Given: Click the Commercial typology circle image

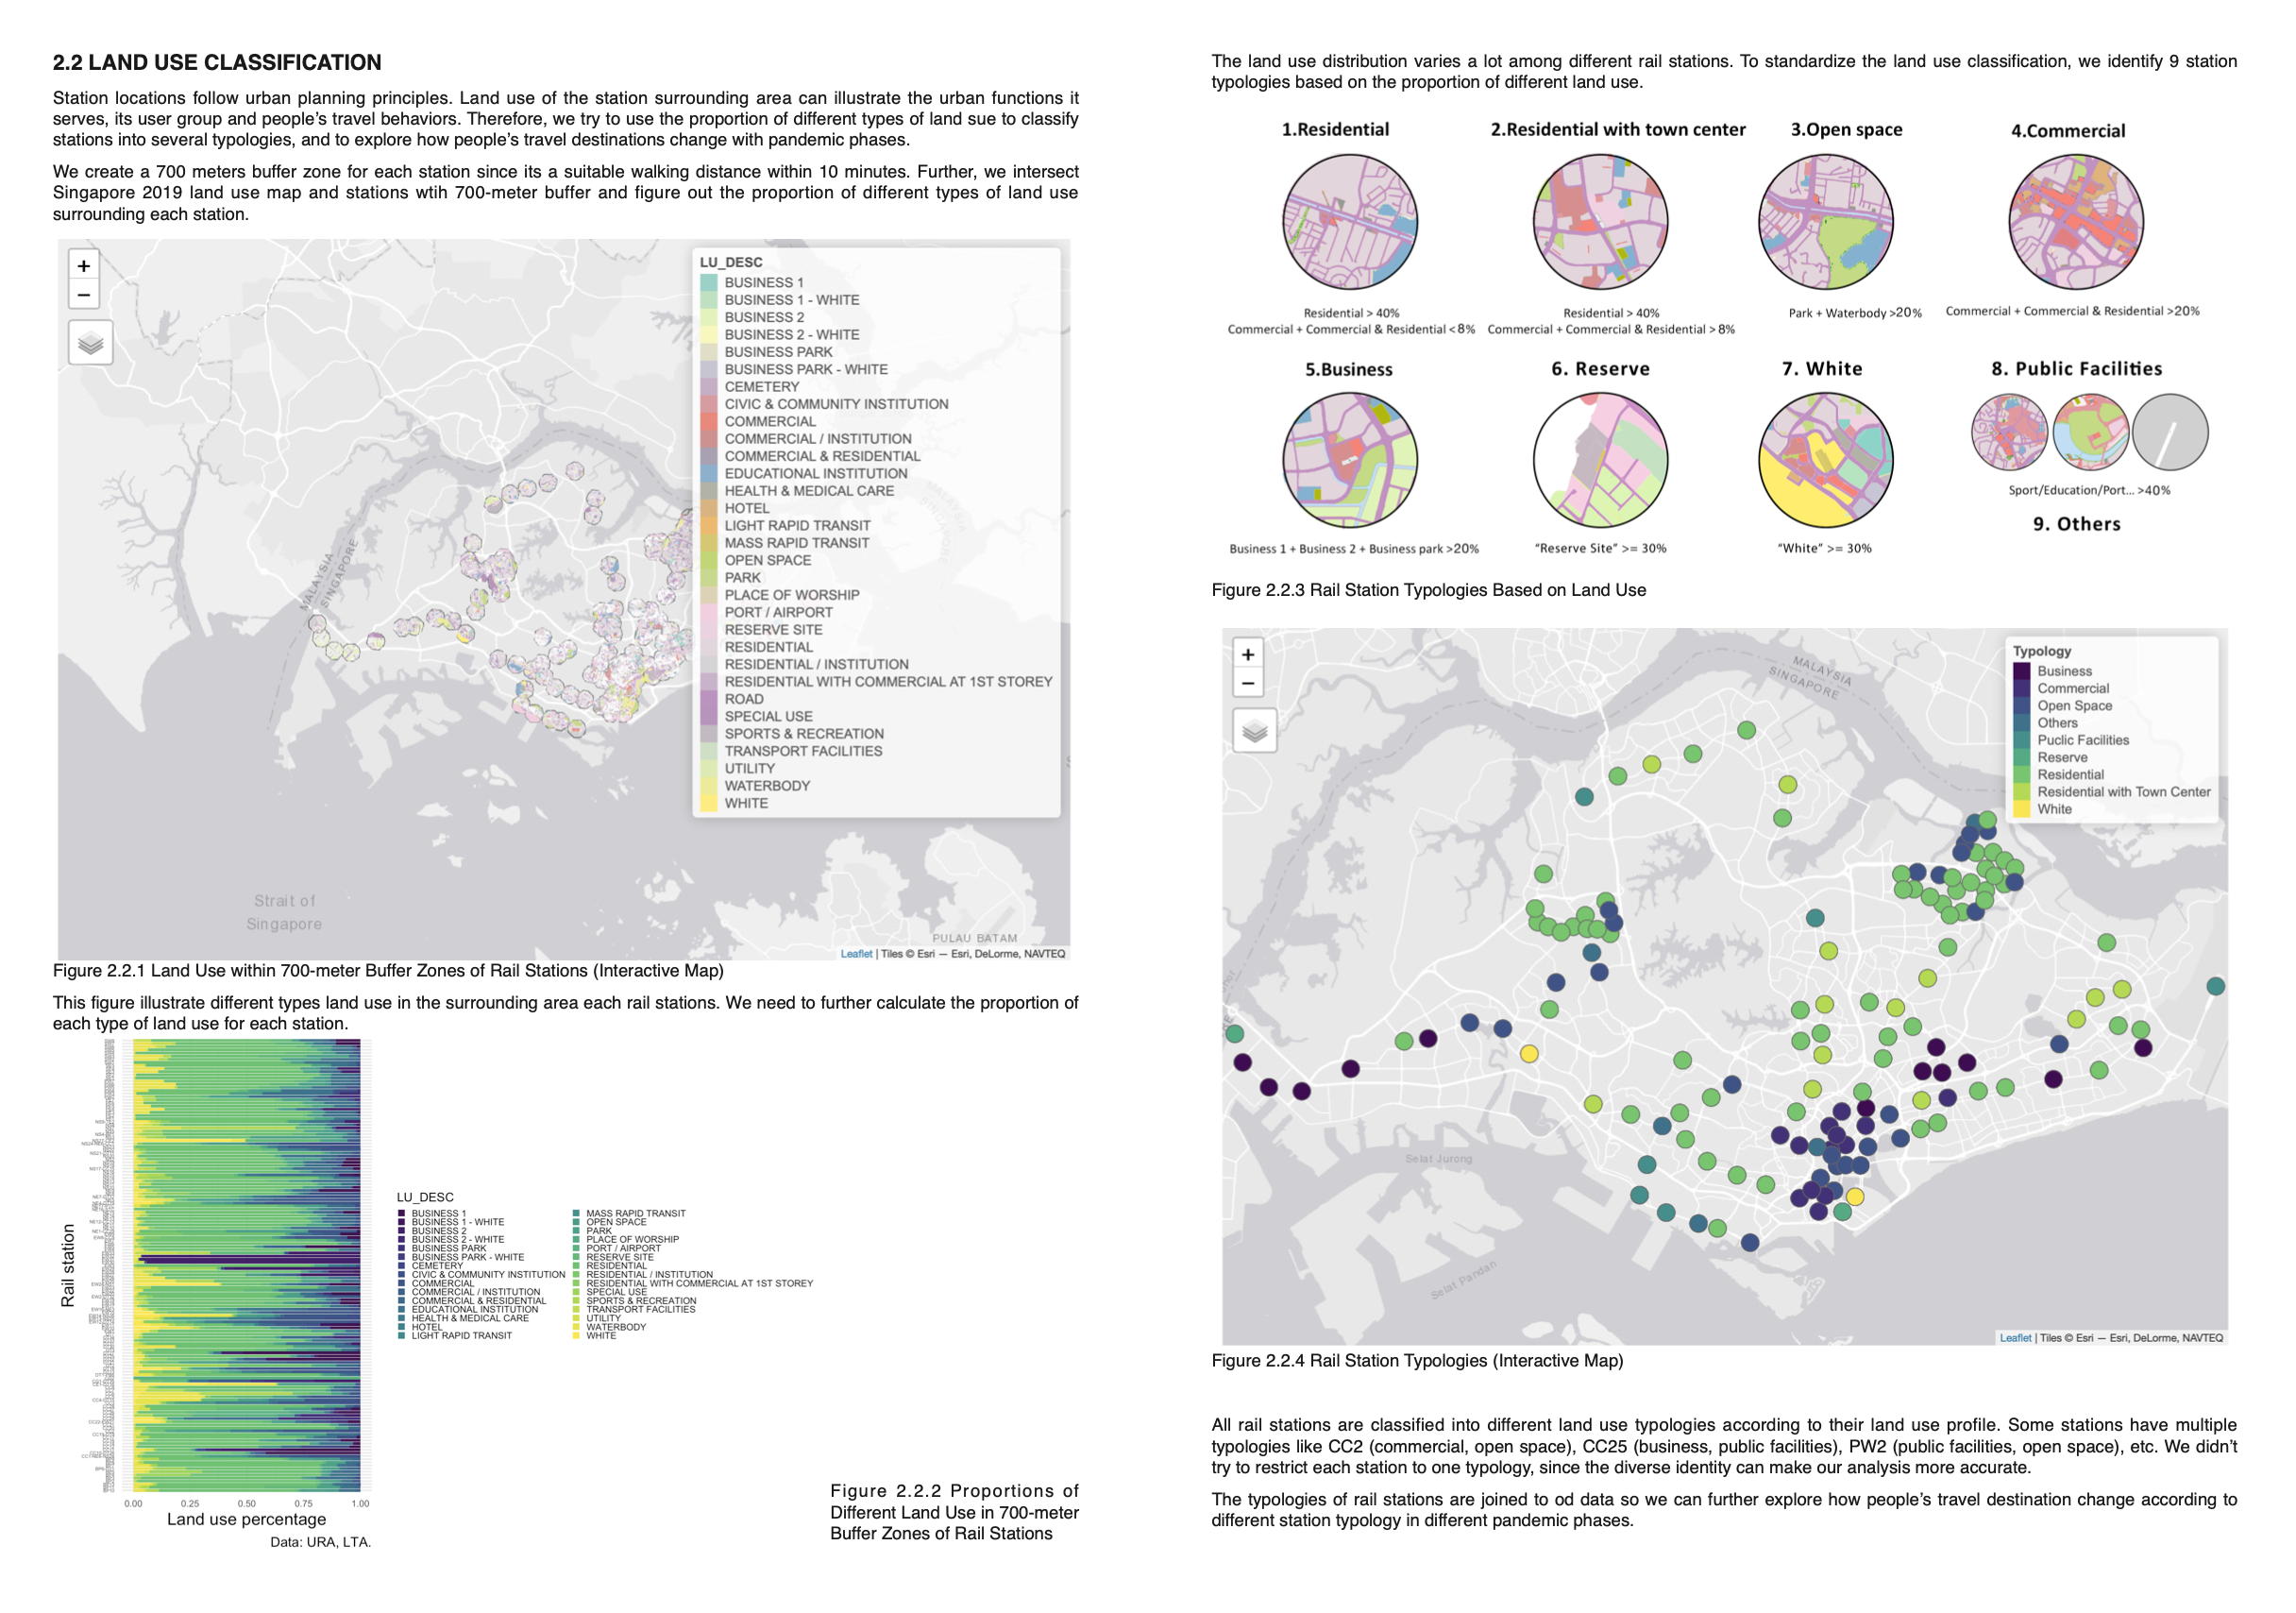Looking at the screenshot, I should [x=2076, y=221].
